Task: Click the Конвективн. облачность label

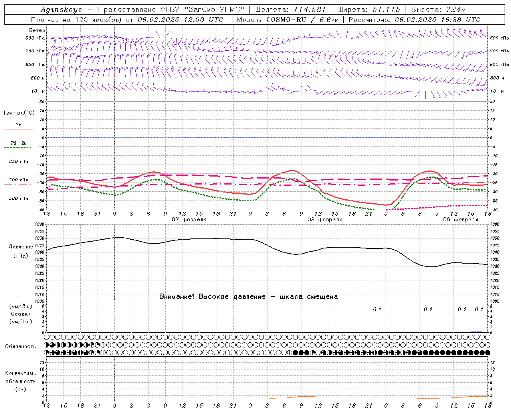Action: pos(21,377)
